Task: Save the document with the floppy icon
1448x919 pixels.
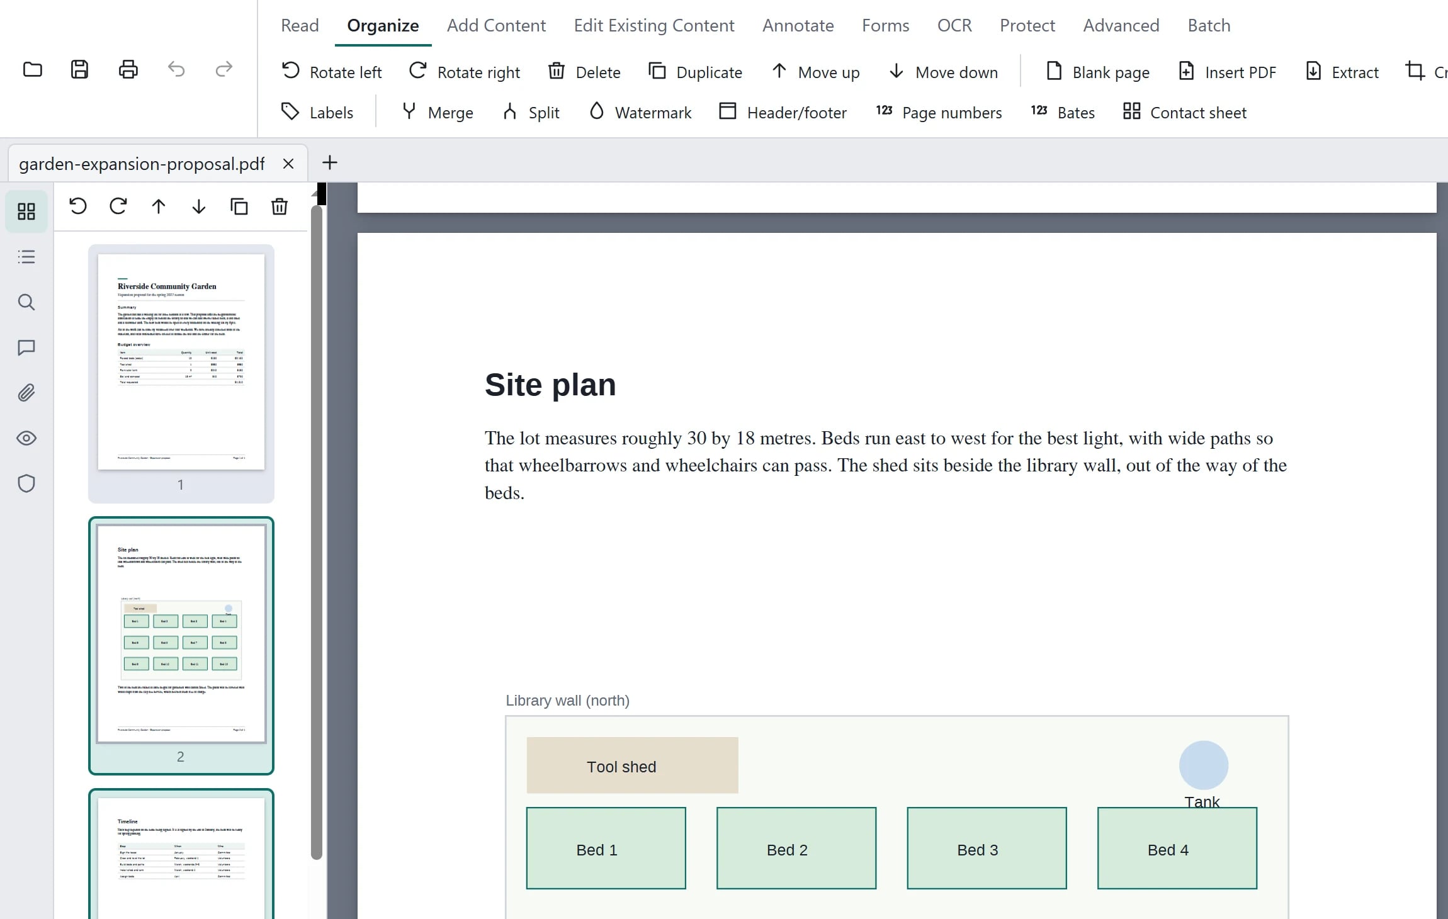Action: (79, 69)
